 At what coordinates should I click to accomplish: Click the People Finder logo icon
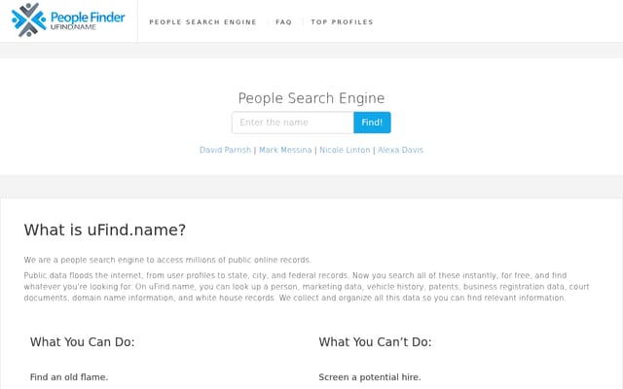(28, 19)
